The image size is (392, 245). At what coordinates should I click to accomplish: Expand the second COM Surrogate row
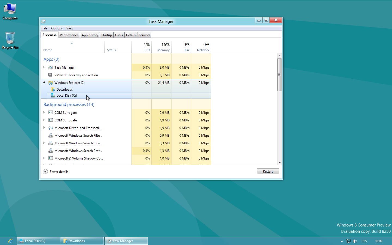click(44, 120)
